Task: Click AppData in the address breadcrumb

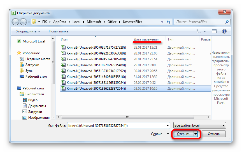Action: [x=60, y=22]
